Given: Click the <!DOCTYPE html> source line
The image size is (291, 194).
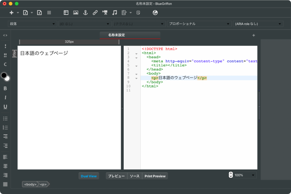Looking at the screenshot, I should tap(159, 49).
